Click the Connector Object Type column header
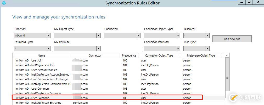264x105 pixels. tap(159, 55)
